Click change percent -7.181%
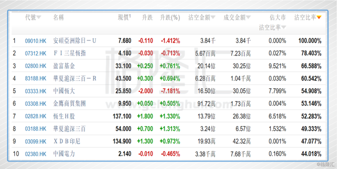Viewport: 337px width, 169px height. 171,91
